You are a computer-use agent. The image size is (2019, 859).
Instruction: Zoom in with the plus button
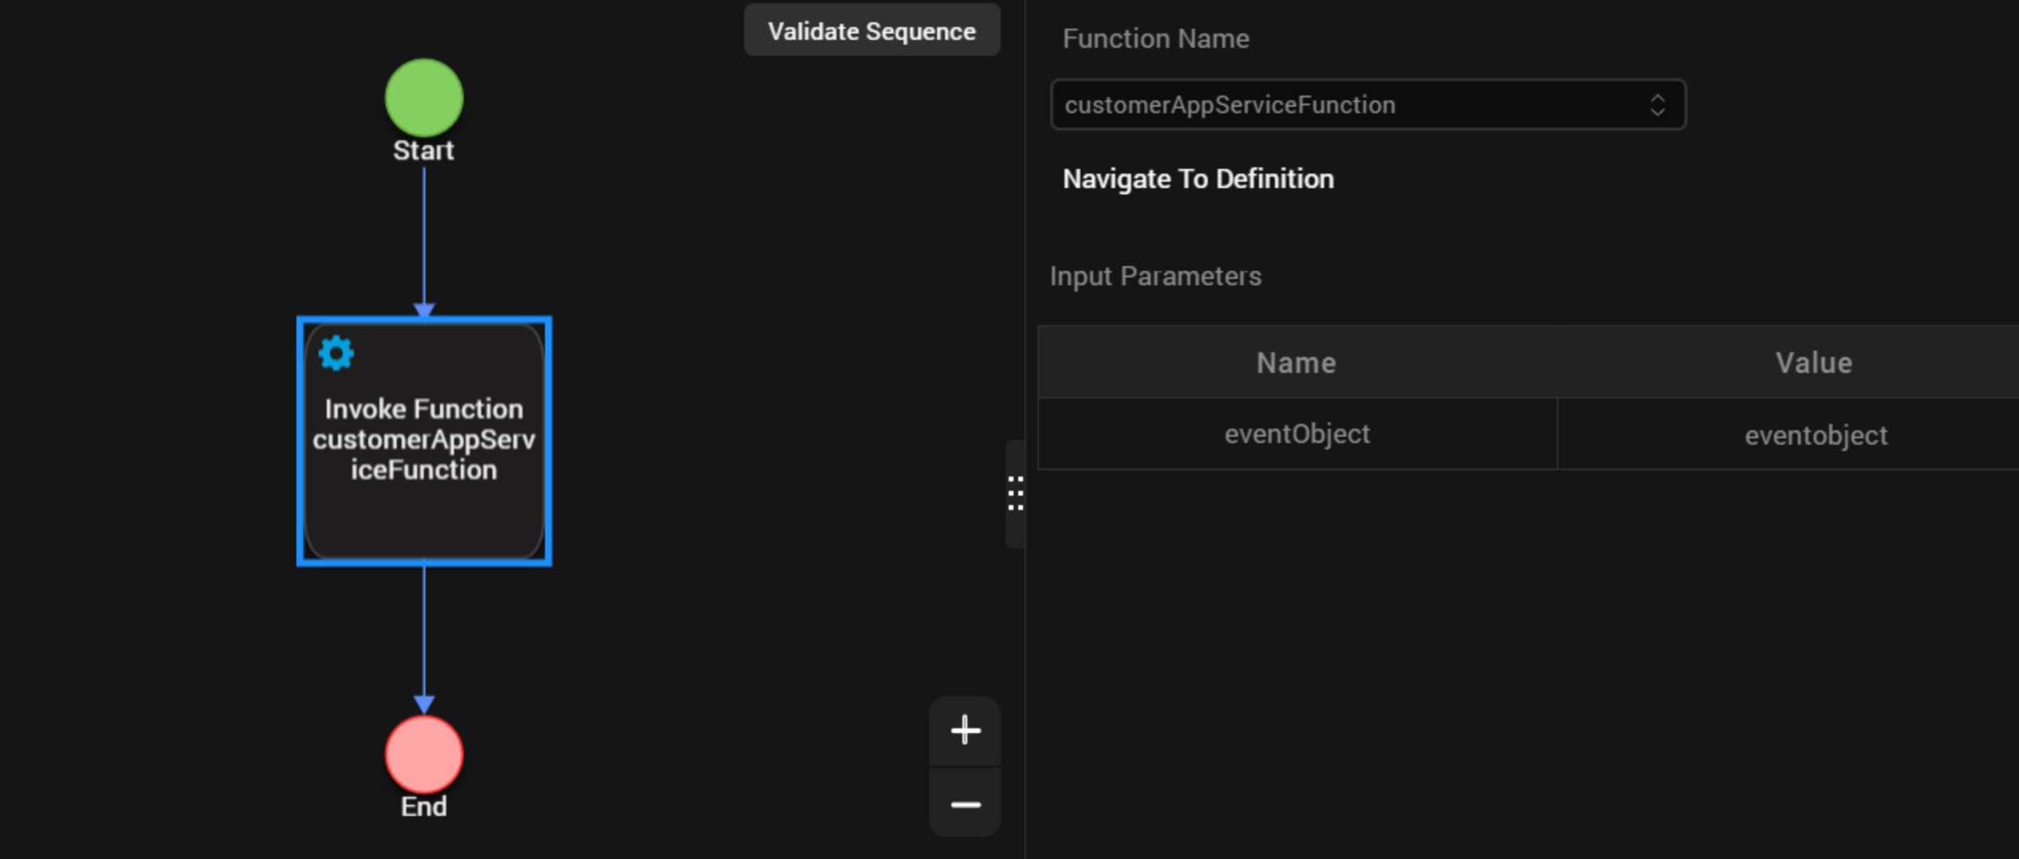tap(965, 730)
